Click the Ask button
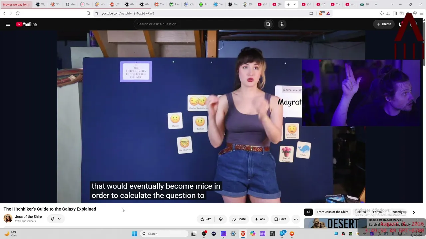Image resolution: width=426 pixels, height=239 pixels. [260, 219]
